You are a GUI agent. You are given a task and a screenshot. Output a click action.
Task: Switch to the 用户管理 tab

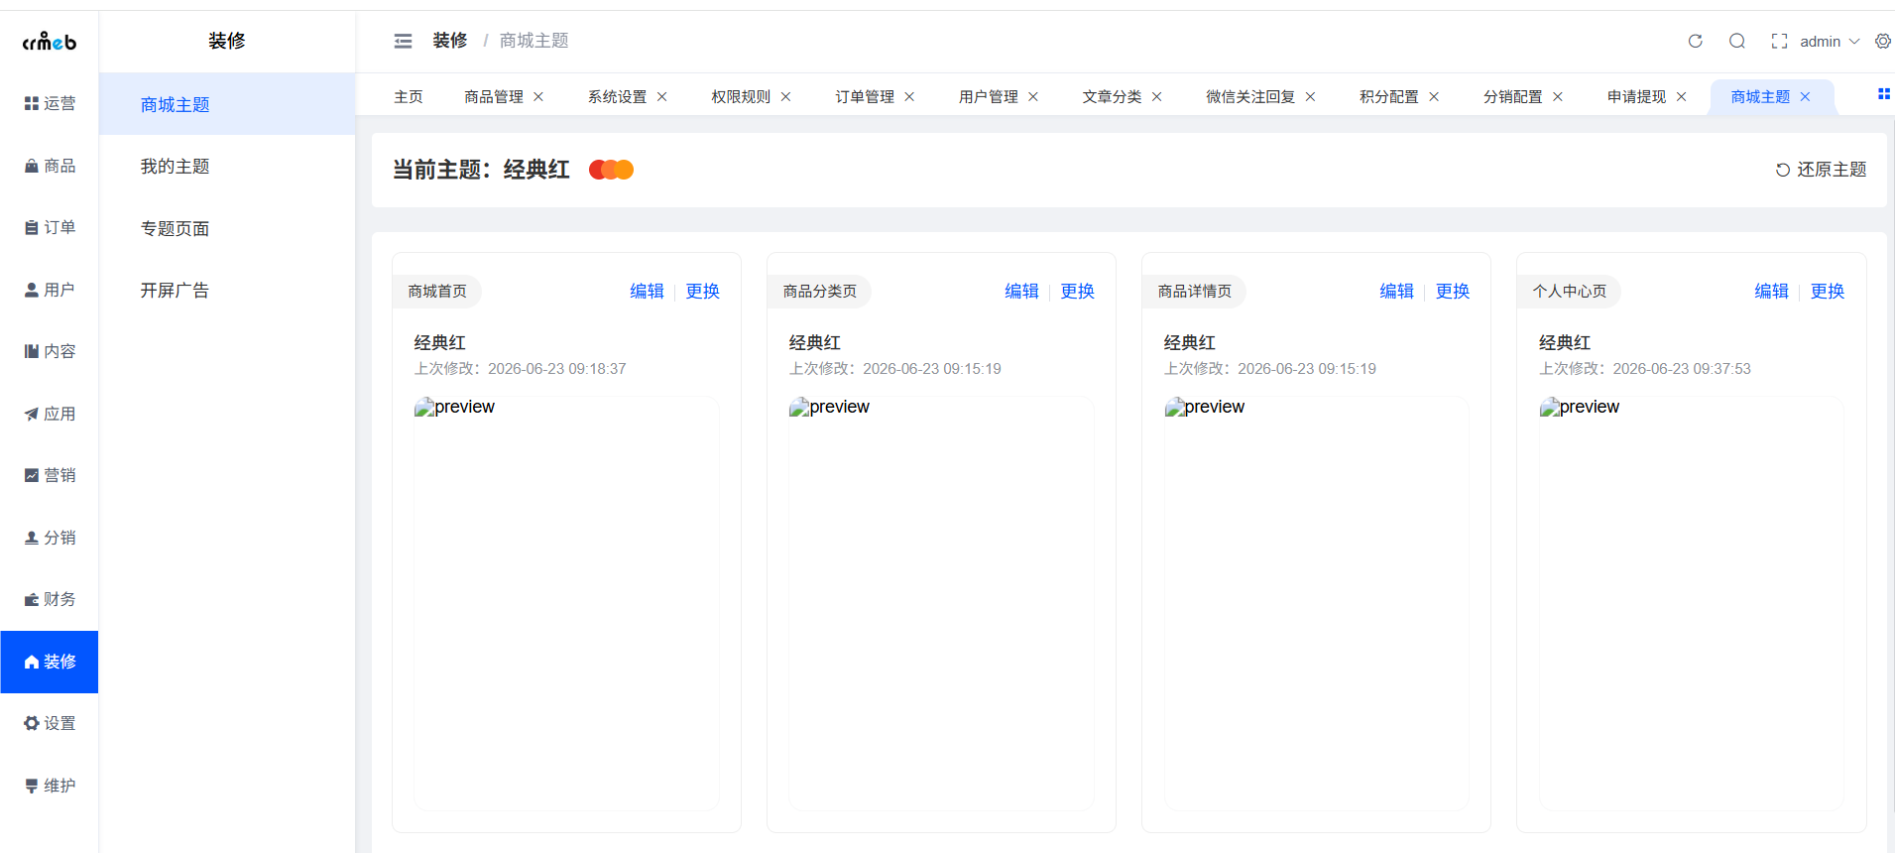click(x=989, y=96)
